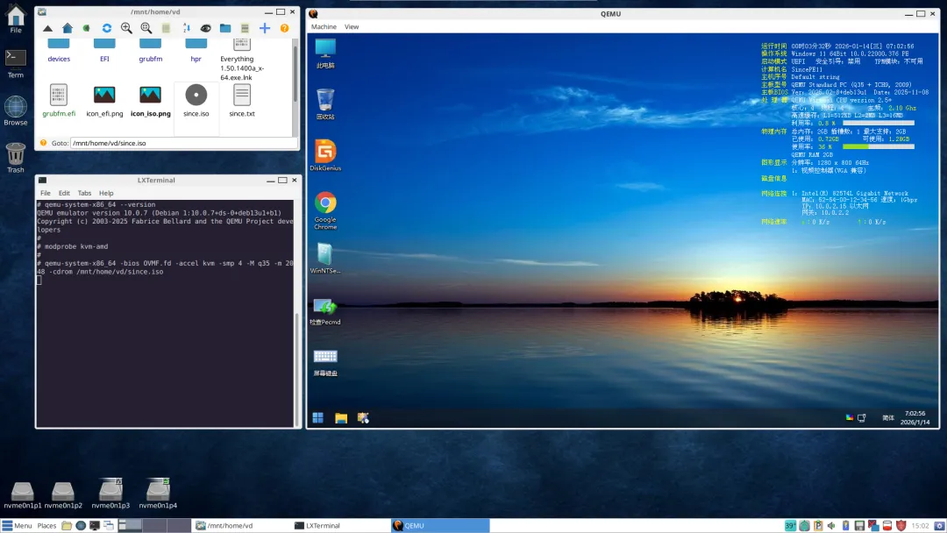Click the zoom fit magnifier icon

(146, 28)
